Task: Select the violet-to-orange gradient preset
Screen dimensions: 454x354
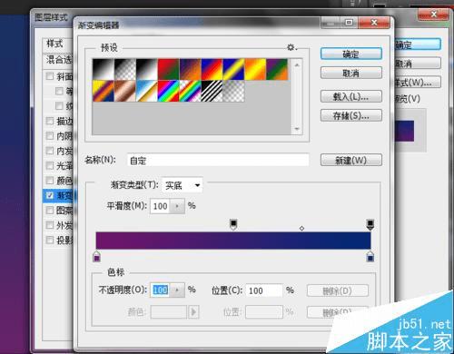Action: (x=190, y=70)
